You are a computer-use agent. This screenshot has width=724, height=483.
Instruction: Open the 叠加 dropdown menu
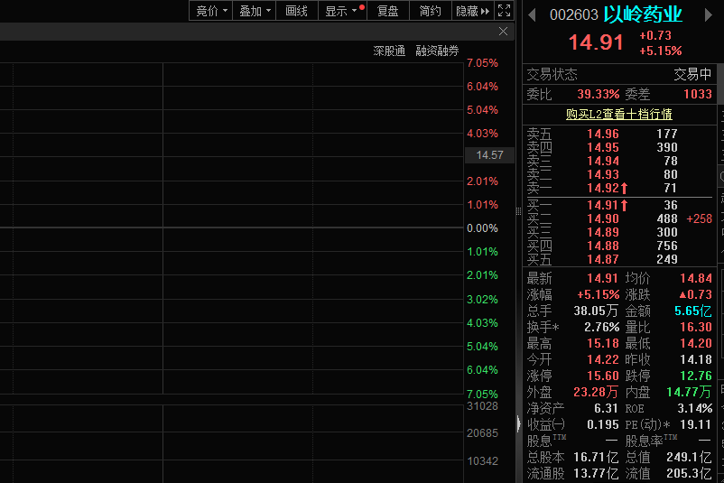click(255, 11)
